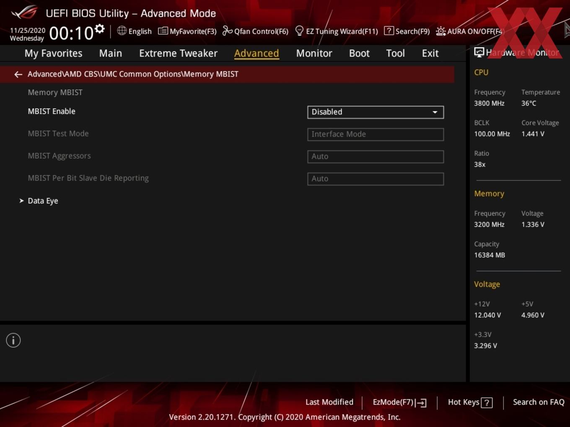Click Capacity value 16384 MB
This screenshot has height=427, width=570.
click(x=490, y=255)
